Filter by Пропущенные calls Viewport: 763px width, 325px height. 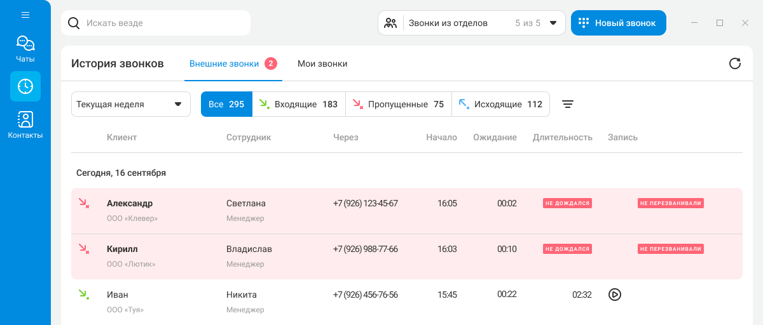click(x=398, y=105)
